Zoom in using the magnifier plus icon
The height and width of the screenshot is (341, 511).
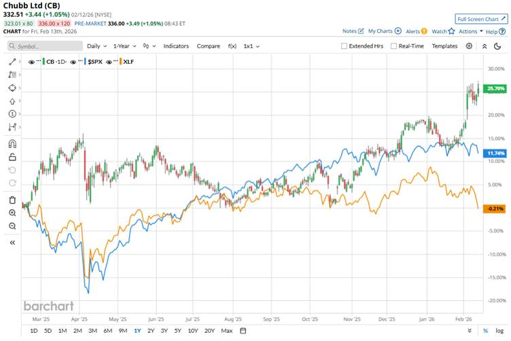pos(12,213)
